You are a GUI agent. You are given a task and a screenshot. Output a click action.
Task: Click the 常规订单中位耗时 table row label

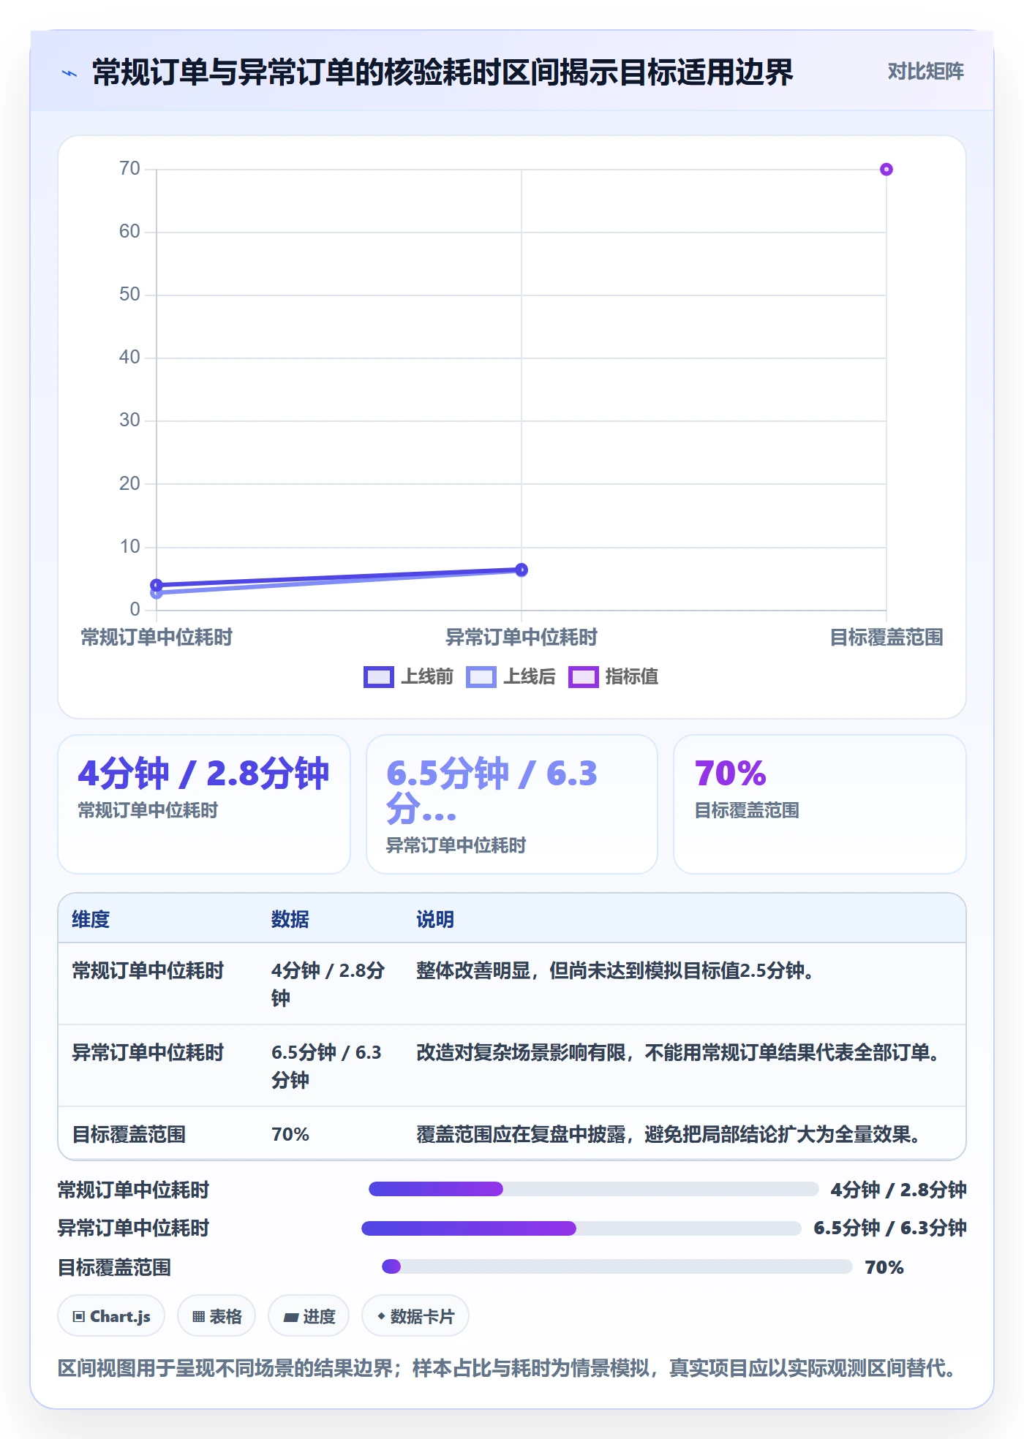(148, 970)
